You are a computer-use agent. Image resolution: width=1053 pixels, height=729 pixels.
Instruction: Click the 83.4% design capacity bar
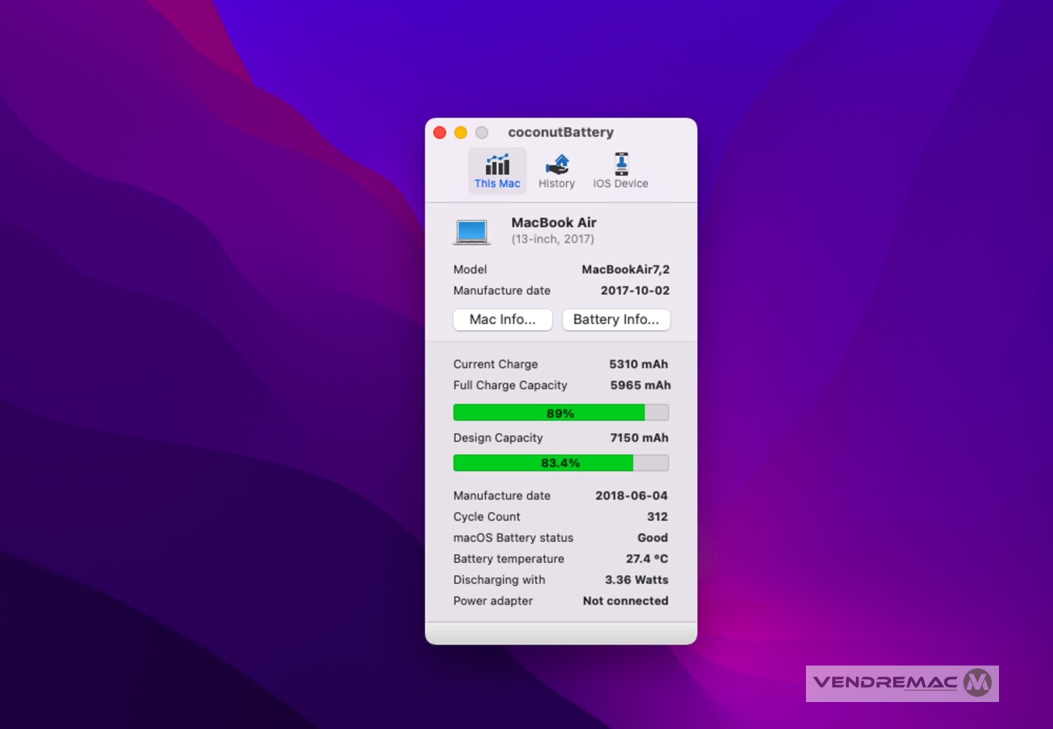click(x=560, y=463)
